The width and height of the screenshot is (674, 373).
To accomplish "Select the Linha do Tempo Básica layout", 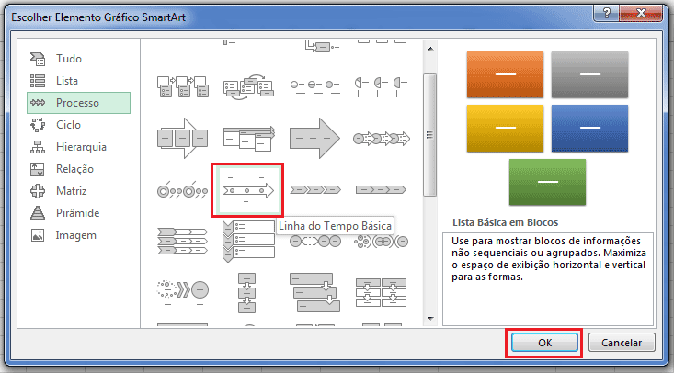I will pyautogui.click(x=247, y=191).
